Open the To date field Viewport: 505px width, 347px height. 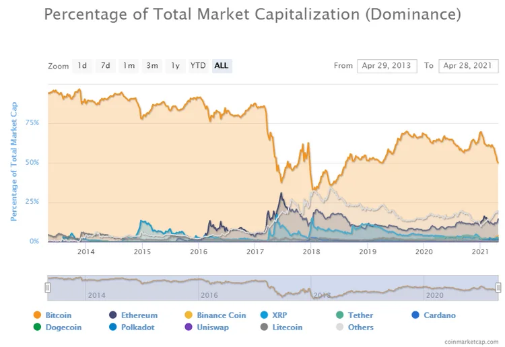tap(468, 66)
